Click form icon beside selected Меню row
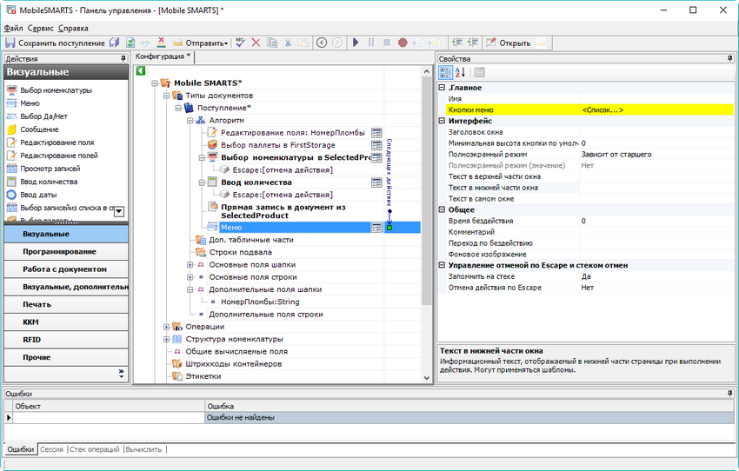The width and height of the screenshot is (739, 471). click(x=376, y=228)
